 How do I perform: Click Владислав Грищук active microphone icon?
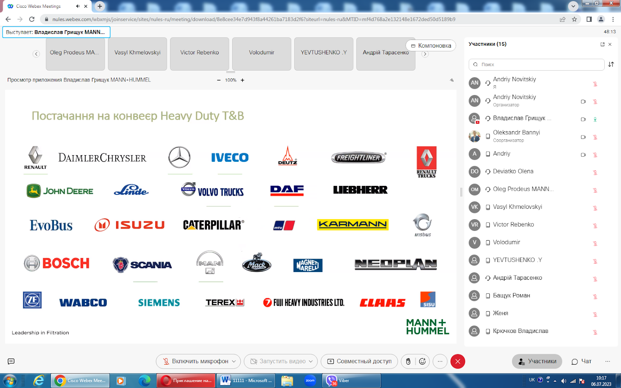pyautogui.click(x=595, y=120)
